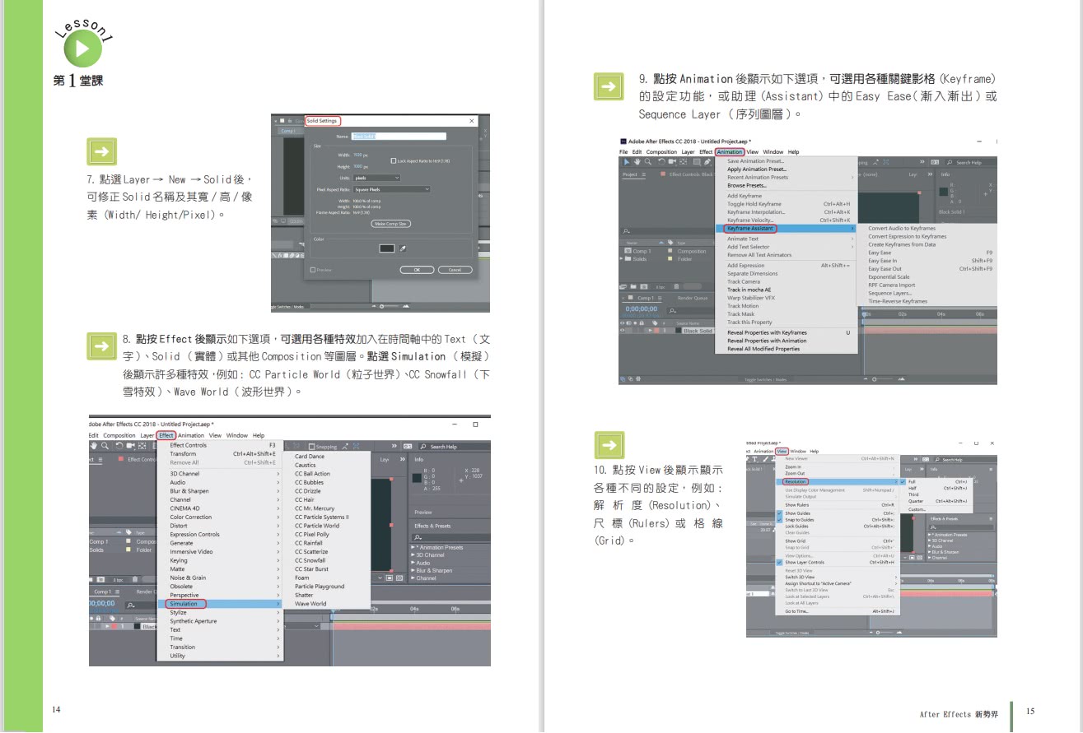Select the Hand tool in Animation screenshot toolbar
Screen dimensions: 1083x733
click(x=637, y=162)
